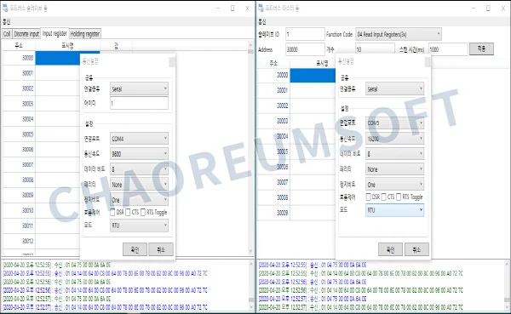Open the Serial connection type dropdown in slave dialog
The image size is (511, 314).
pos(139,88)
